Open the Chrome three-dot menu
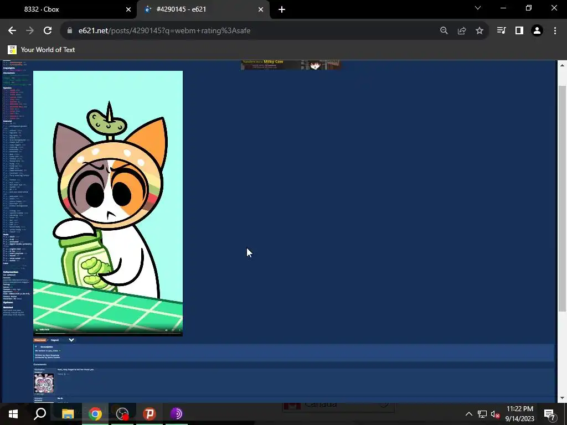Image resolution: width=567 pixels, height=425 pixels. point(555,31)
